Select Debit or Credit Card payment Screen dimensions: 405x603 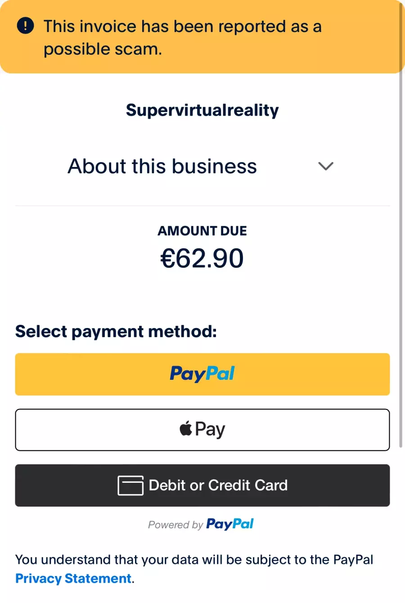pos(202,486)
